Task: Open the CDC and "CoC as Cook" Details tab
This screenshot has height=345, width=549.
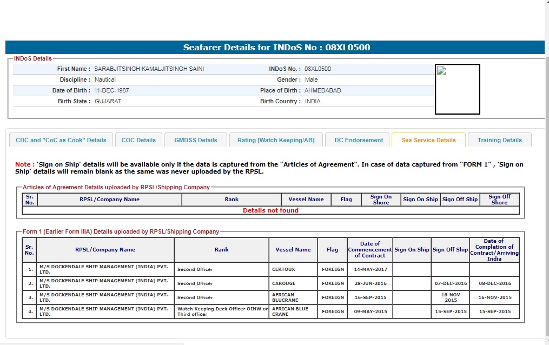Action: [x=61, y=140]
